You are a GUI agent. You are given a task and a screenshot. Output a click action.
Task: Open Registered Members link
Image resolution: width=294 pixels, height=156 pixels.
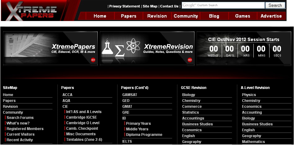[x=25, y=129]
